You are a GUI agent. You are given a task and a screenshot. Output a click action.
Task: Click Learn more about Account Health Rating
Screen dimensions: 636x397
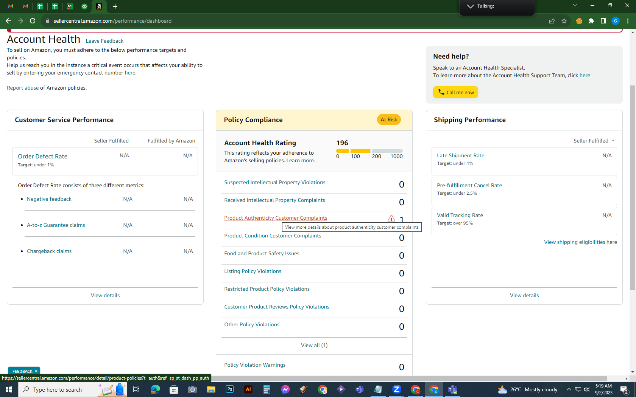300,160
